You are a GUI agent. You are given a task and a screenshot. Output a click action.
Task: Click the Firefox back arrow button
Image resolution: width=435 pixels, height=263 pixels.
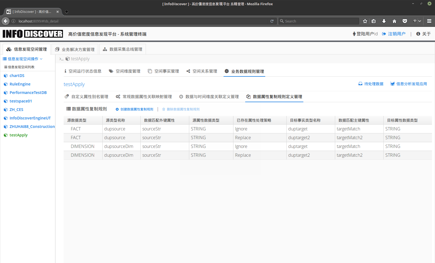click(5, 21)
